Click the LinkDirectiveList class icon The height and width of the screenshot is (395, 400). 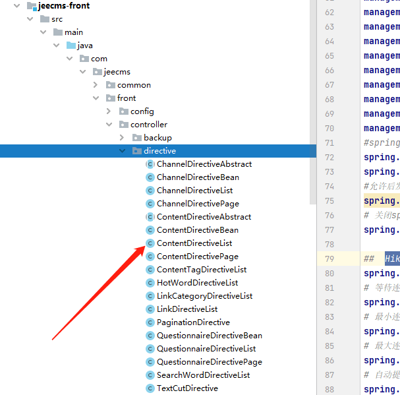click(150, 309)
